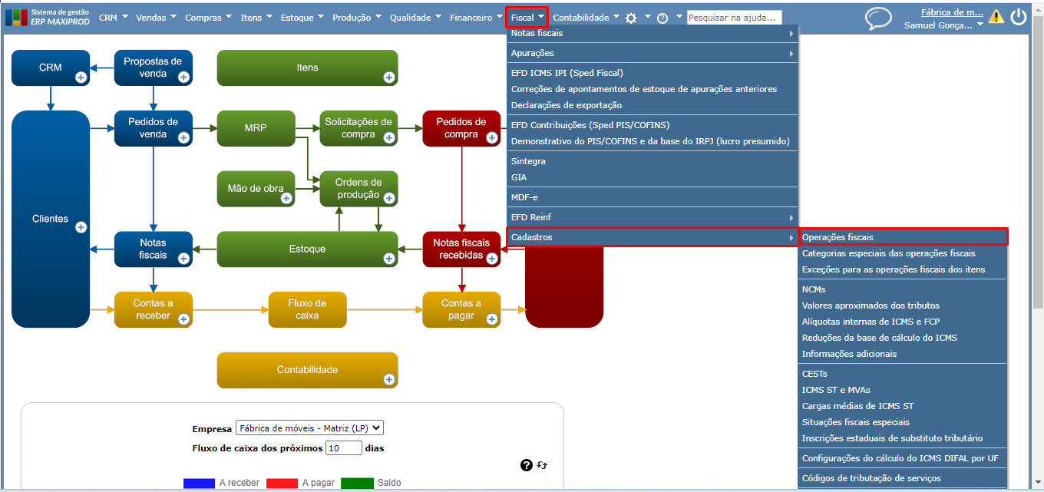Image resolution: width=1044 pixels, height=492 pixels.
Task: Open the Empresa company dropdown
Action: point(309,428)
